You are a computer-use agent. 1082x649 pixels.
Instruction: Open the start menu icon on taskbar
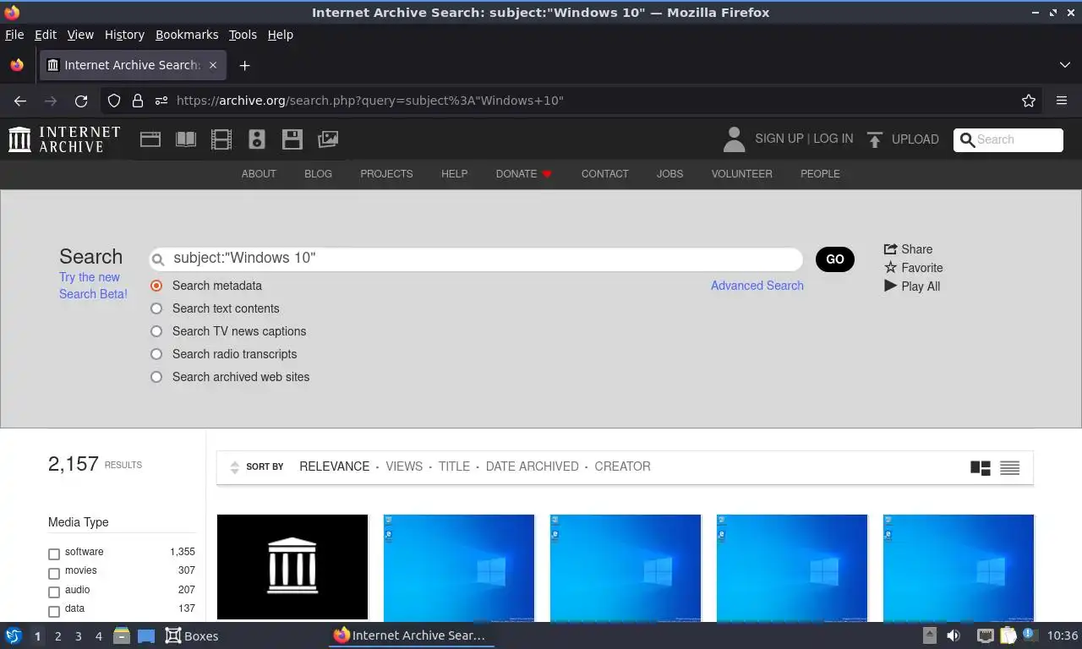click(13, 635)
